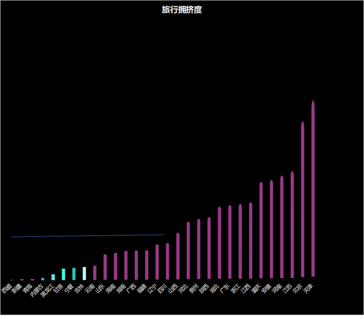
Task: Click the 云南 axis label
Action: (x=90, y=288)
